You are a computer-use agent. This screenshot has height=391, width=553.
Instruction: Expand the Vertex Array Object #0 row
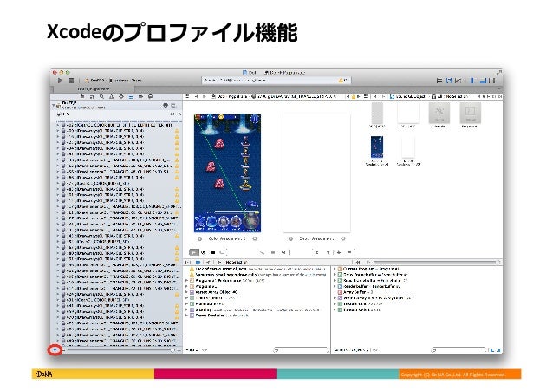pos(187,292)
